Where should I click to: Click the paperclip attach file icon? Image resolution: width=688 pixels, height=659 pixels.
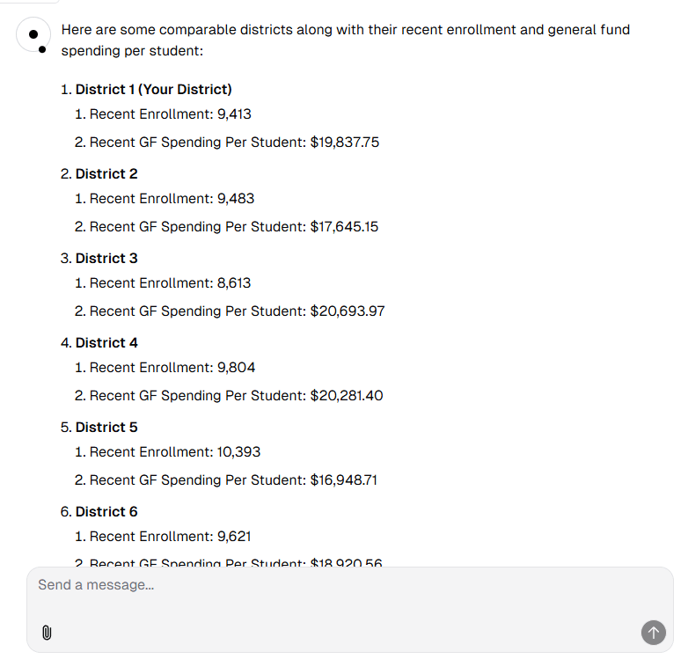47,632
